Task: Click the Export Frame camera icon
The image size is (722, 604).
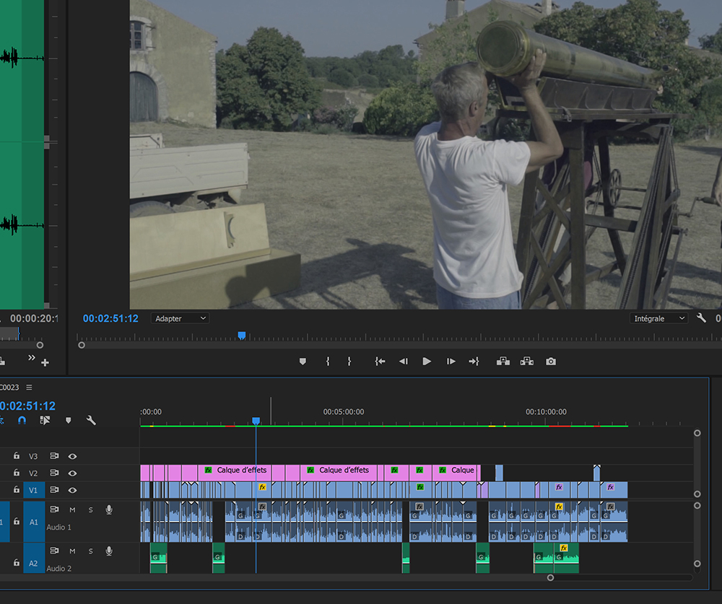Action: tap(551, 362)
